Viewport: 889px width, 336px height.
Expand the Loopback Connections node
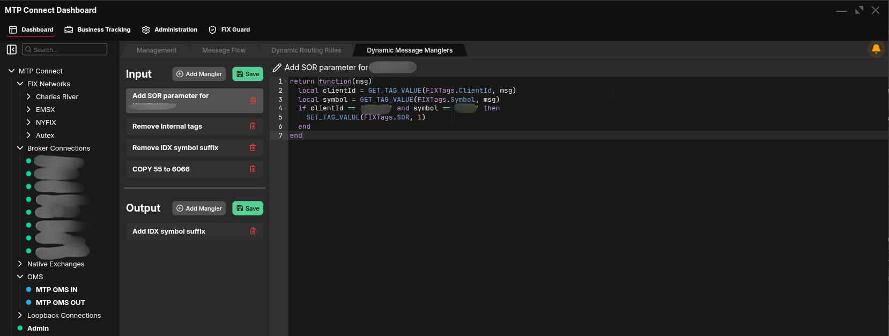(20, 316)
